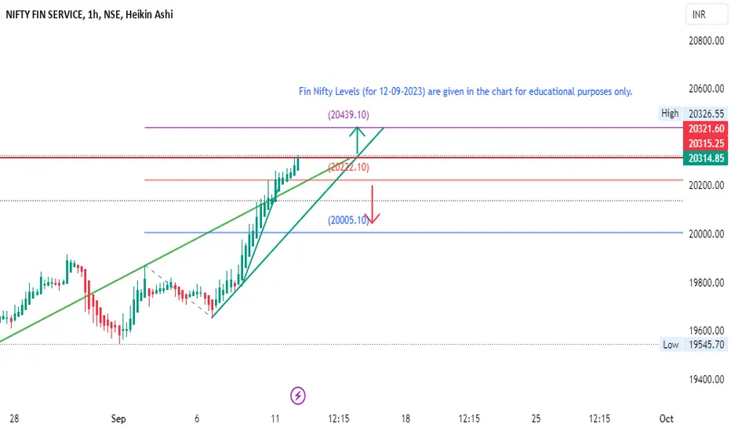Click the NIFTY FIN SERVICE chart title
The image size is (731, 431).
click(x=89, y=14)
